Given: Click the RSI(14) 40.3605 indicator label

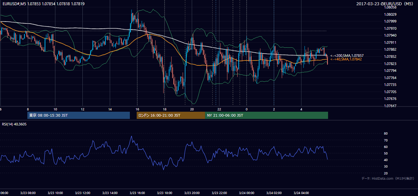Looking at the screenshot, I should [14, 124].
